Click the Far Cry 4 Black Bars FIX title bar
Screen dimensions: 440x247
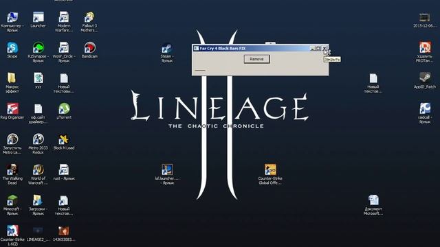pyautogui.click(x=260, y=49)
